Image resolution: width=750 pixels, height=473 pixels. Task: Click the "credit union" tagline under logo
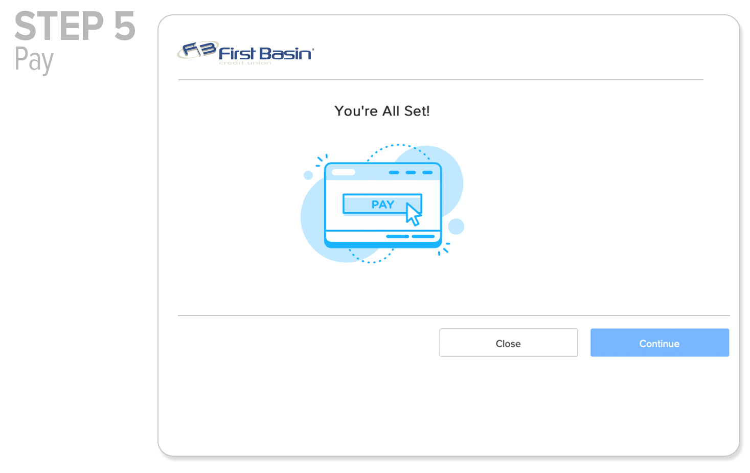point(245,63)
